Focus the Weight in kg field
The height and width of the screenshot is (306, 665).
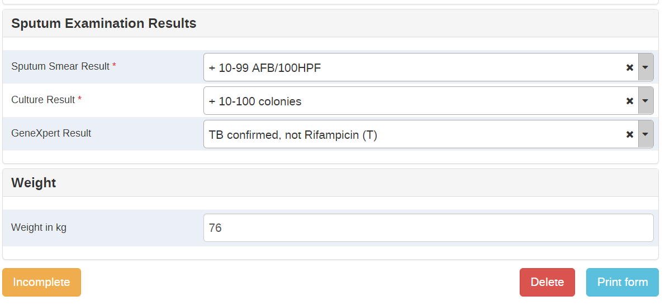(429, 228)
